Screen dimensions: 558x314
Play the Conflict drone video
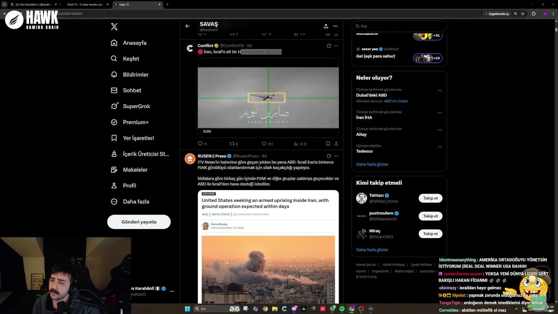coord(268,98)
